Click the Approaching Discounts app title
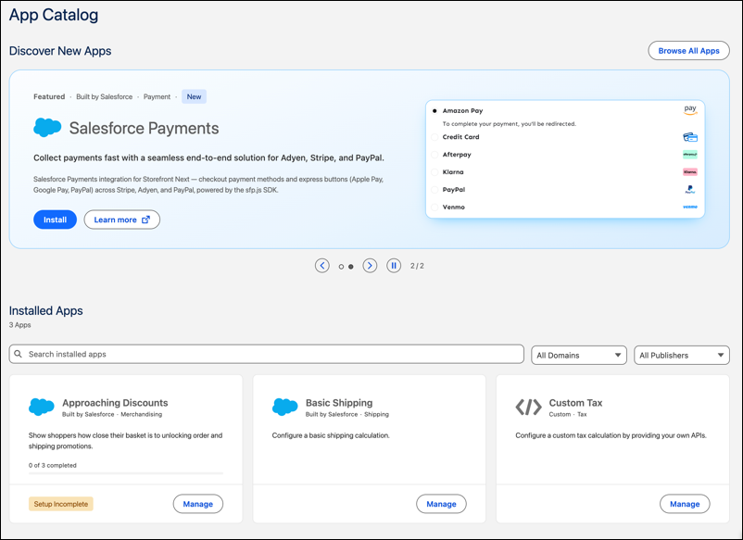The width and height of the screenshot is (743, 540). coord(115,403)
